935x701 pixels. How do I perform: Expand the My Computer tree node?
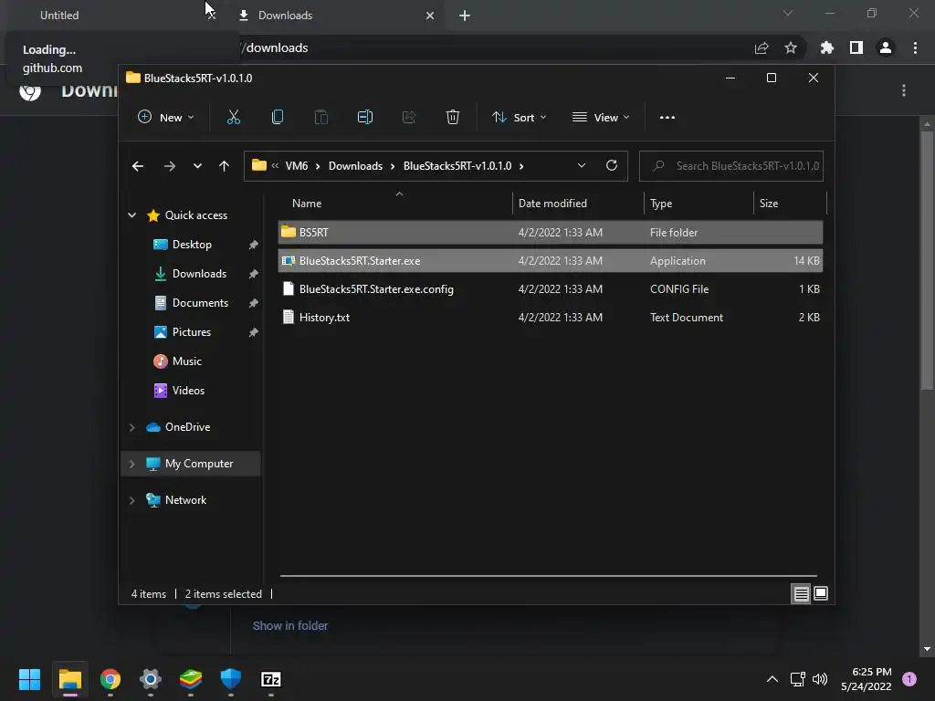coord(131,464)
